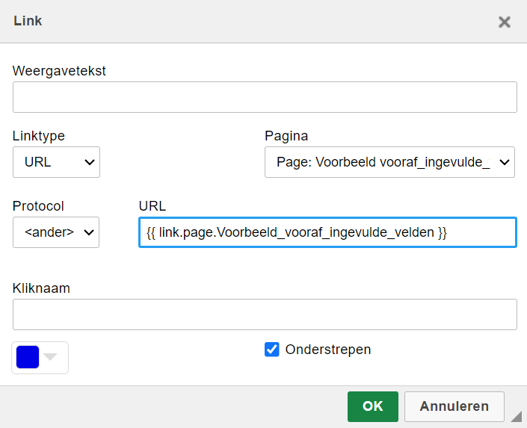Click inside the URL input field
Screen dimensions: 527x428
[x=327, y=232]
